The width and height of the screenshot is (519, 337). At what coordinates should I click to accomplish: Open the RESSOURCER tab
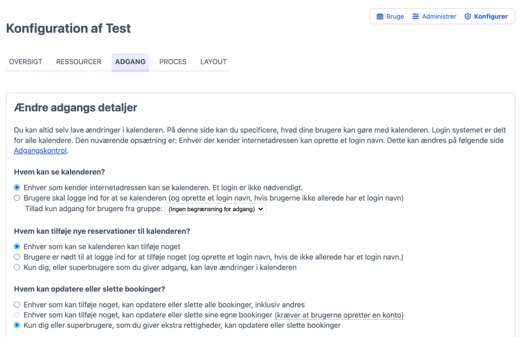pos(79,62)
